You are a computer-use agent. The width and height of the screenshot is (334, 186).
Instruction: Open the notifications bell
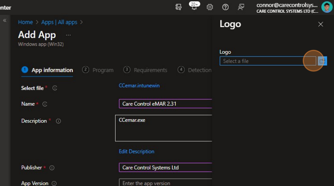pos(194,7)
